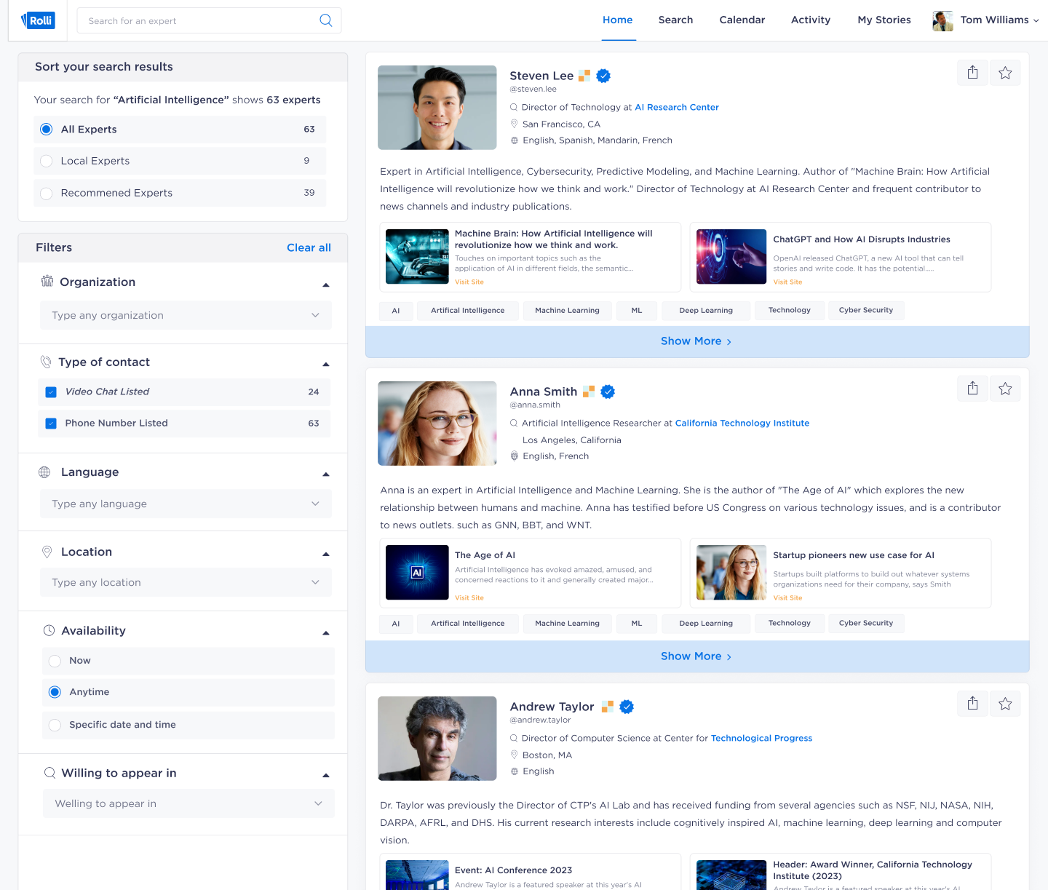
Task: Clear all filters
Action: point(309,248)
